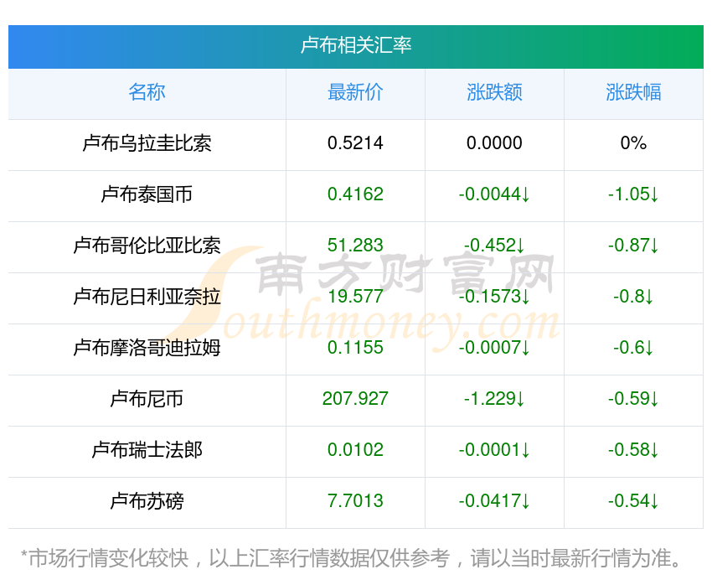Viewport: 712px width, 585px height.
Task: Select the 卢布苏磅 row name
Action: click(147, 501)
